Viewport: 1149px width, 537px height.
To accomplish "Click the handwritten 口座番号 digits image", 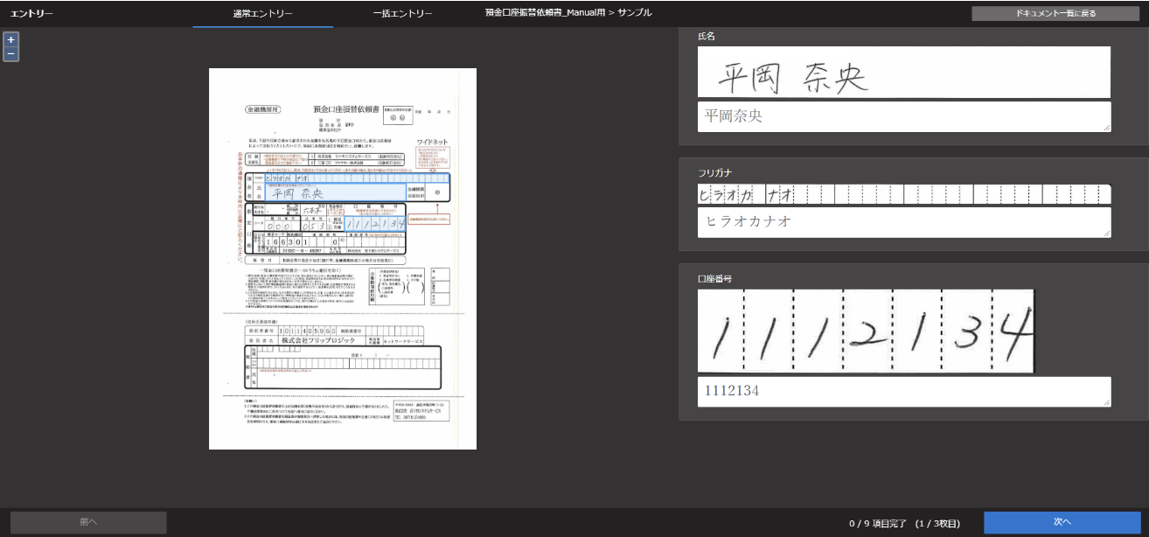I will pos(866,331).
